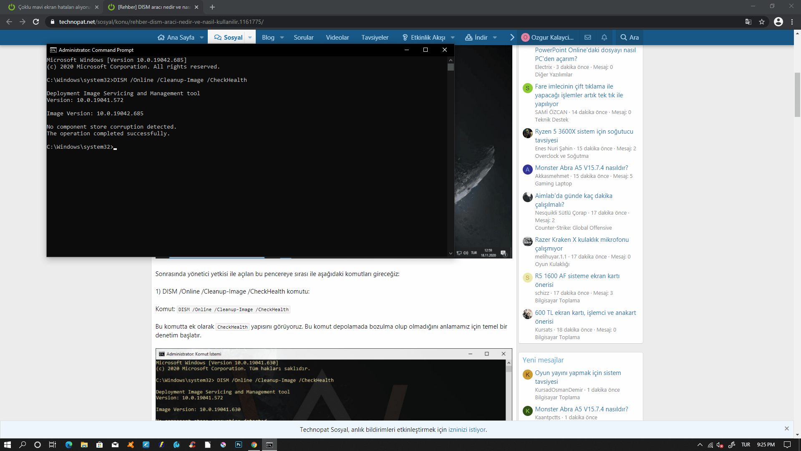Launch Microsoft Edge from the taskbar
This screenshot has height=451, width=801.
pyautogui.click(x=69, y=445)
